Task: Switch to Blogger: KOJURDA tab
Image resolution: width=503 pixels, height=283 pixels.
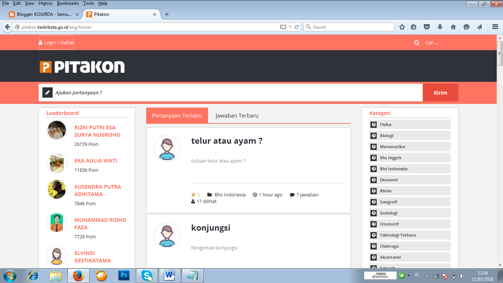Action: point(44,14)
